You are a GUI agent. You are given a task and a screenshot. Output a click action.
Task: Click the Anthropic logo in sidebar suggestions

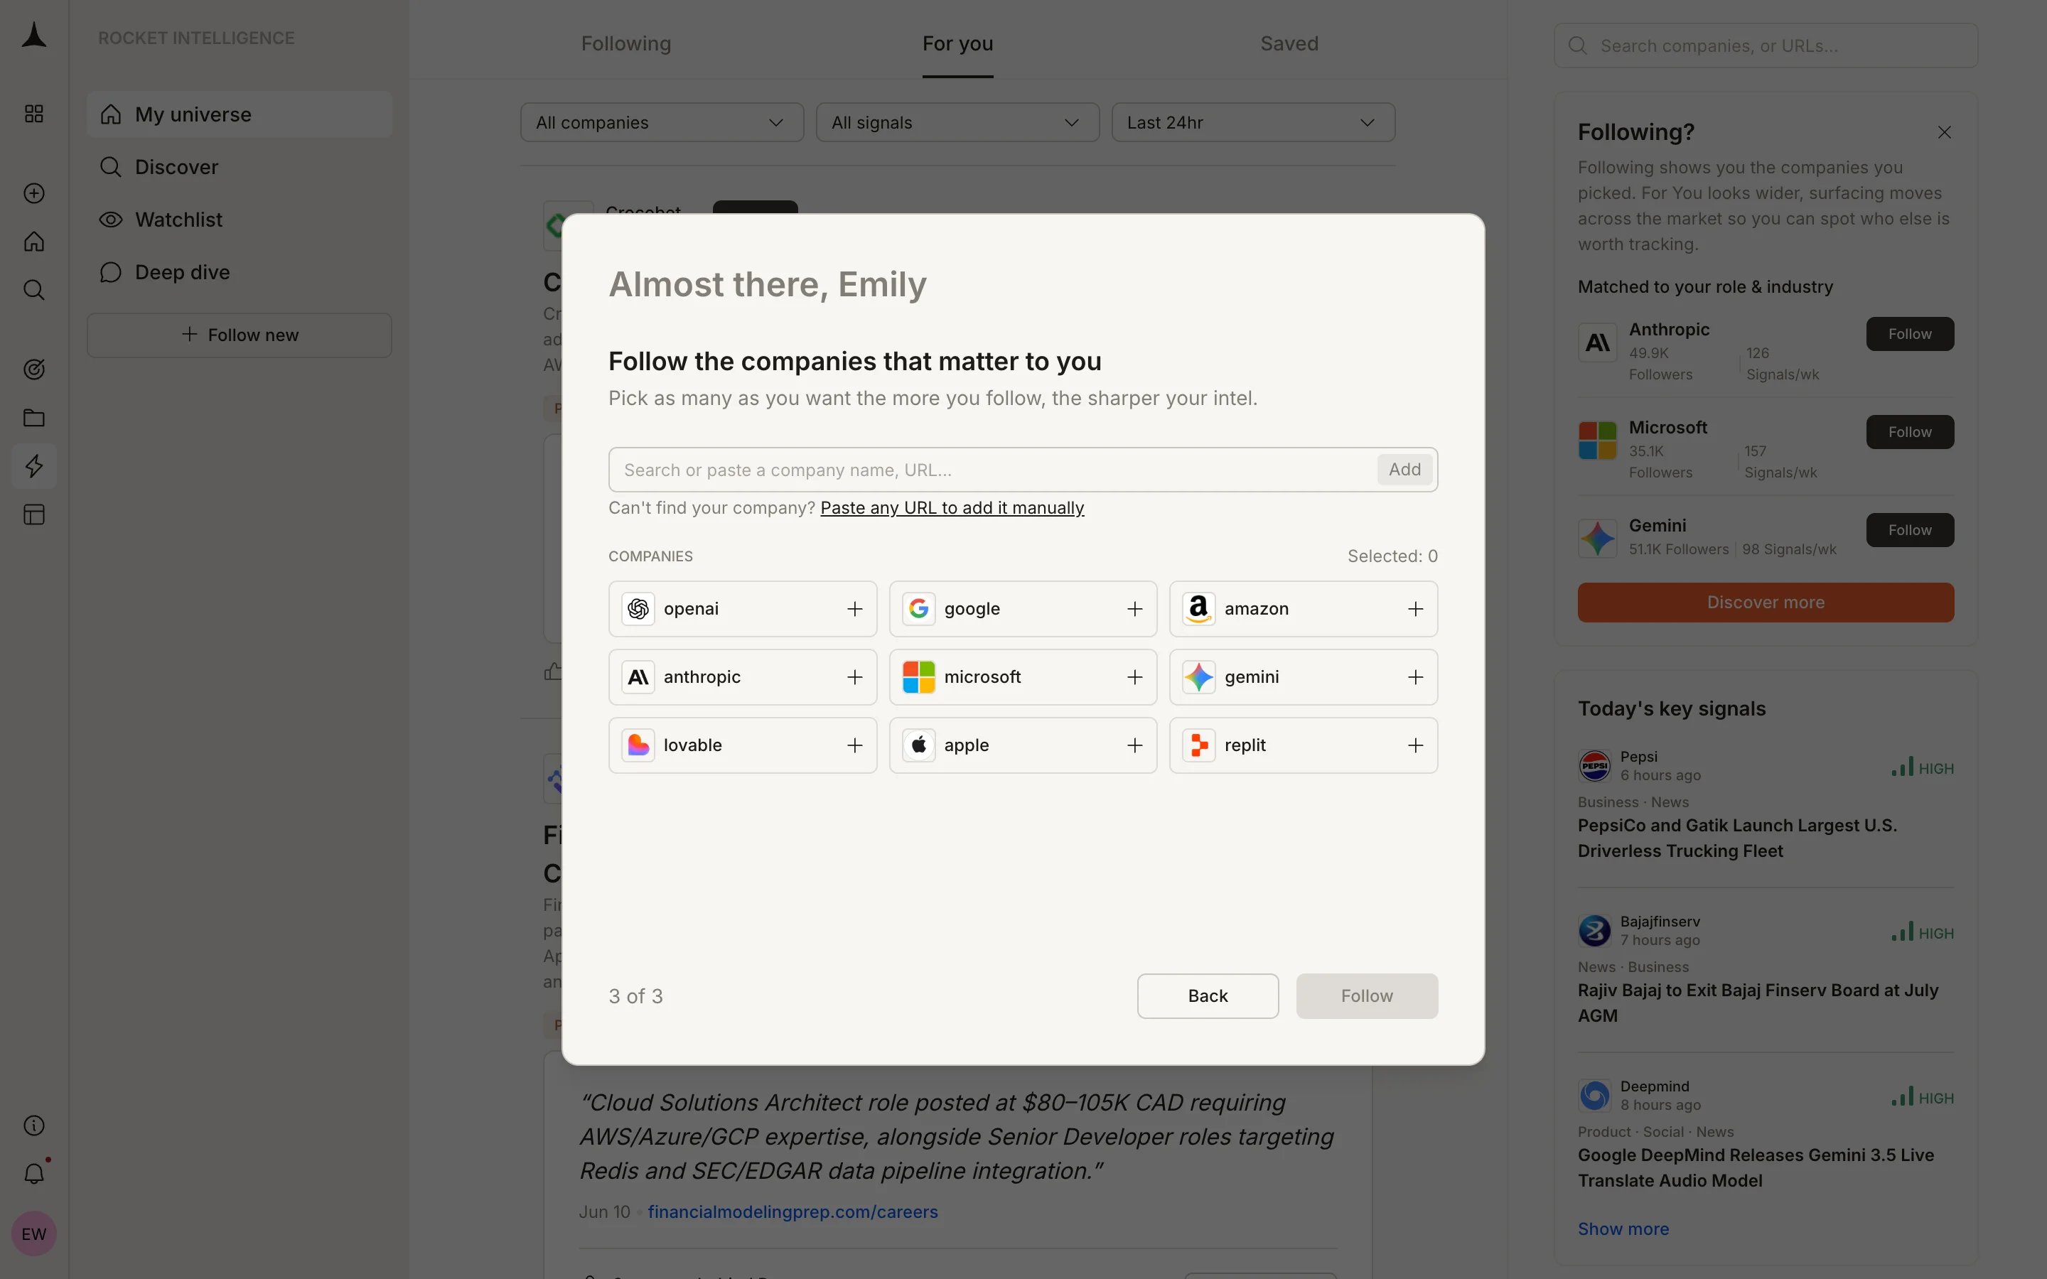pos(1597,342)
